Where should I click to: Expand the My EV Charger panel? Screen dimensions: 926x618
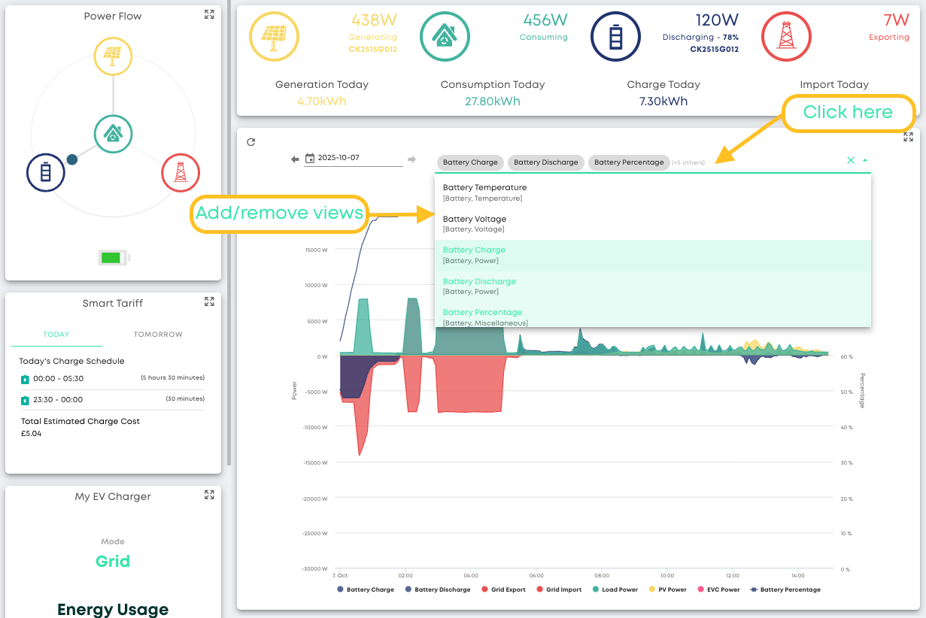click(209, 495)
